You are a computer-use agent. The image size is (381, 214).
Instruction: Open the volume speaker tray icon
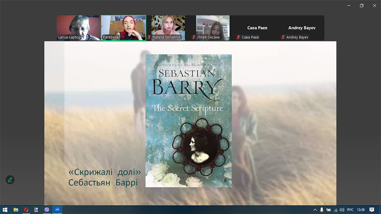pyautogui.click(x=342, y=210)
